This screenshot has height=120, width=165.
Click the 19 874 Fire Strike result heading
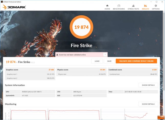pos(20,62)
